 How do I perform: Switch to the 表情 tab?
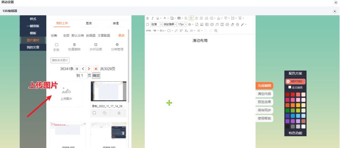tap(116, 23)
